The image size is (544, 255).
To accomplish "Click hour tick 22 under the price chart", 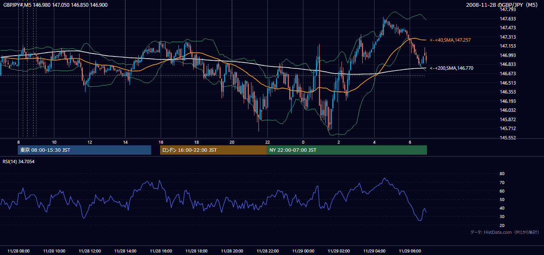I will 267,142.
